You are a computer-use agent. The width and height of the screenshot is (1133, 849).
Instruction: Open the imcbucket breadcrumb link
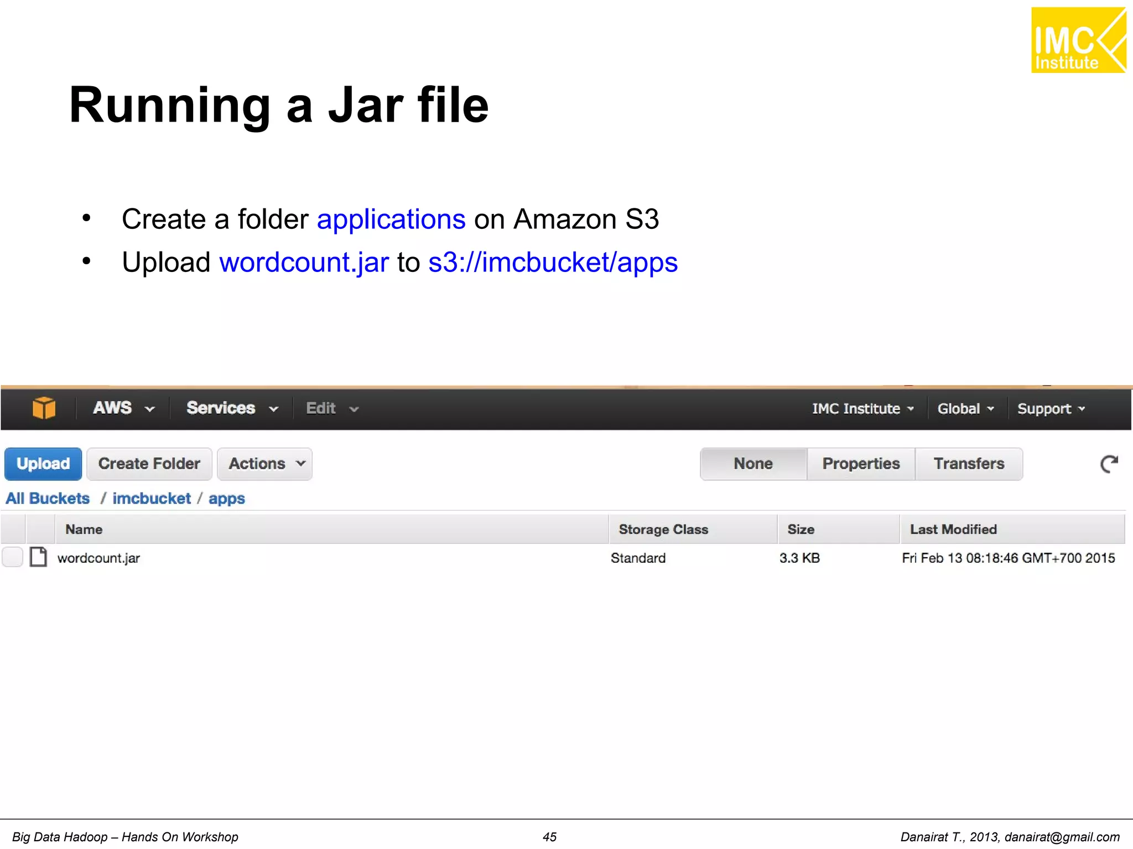click(152, 499)
